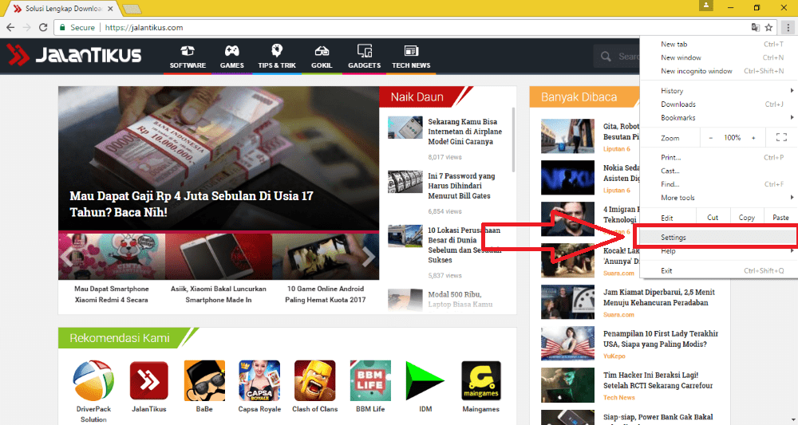Open article Ini 7 Password yang Harus Dihindari
Viewport: 798px width, 425px height.
point(461,186)
